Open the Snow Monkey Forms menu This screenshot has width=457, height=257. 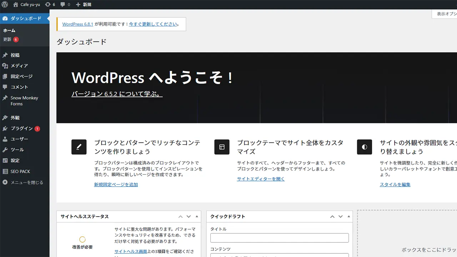pyautogui.click(x=25, y=101)
